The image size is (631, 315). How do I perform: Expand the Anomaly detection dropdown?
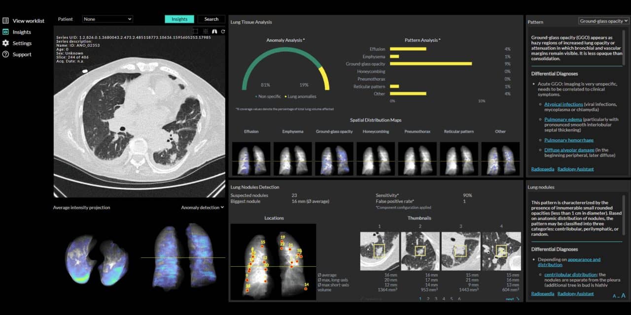click(x=202, y=208)
